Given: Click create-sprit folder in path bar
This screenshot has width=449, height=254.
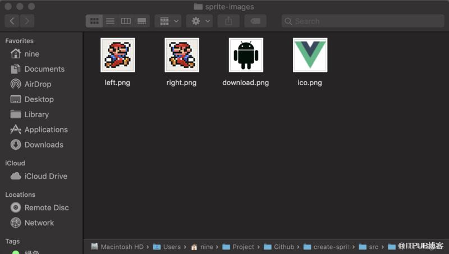Looking at the screenshot, I should click(327, 247).
